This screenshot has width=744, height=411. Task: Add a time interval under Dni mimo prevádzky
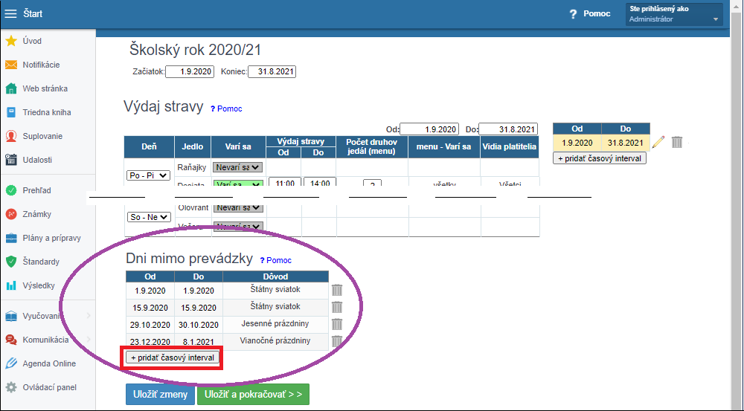173,357
